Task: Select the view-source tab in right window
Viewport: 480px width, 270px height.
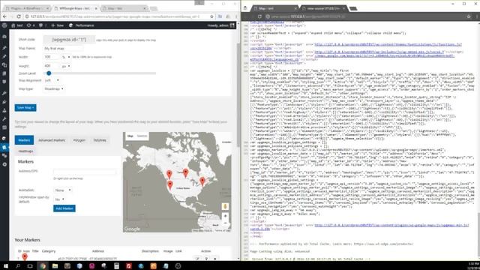Action: tap(323, 8)
